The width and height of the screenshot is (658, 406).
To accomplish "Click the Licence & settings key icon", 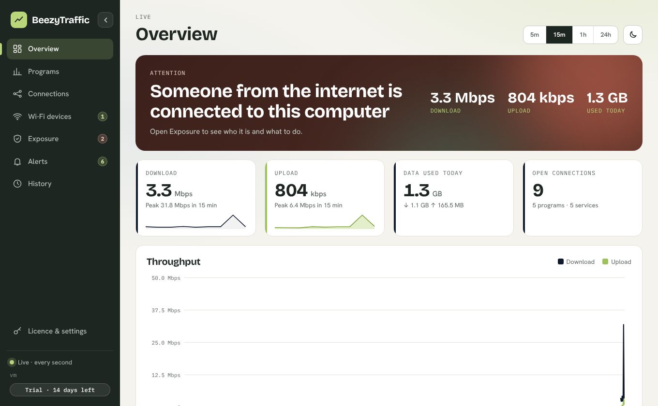I will [17, 331].
